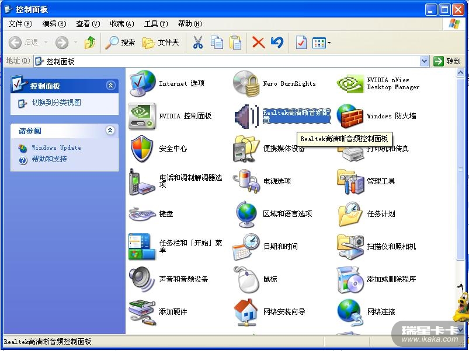Screen dimensions: 469x351
Task: Open 电源选项 battery icon
Action: tap(246, 181)
